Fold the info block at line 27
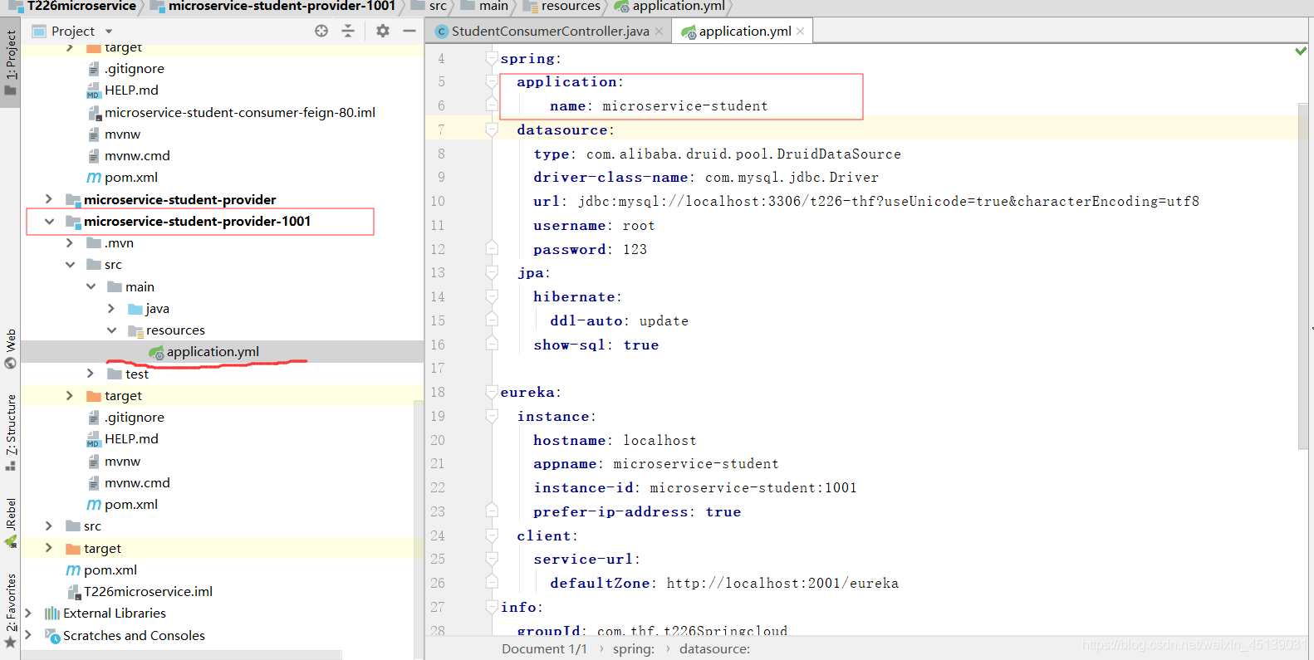The image size is (1314, 660). (x=492, y=607)
